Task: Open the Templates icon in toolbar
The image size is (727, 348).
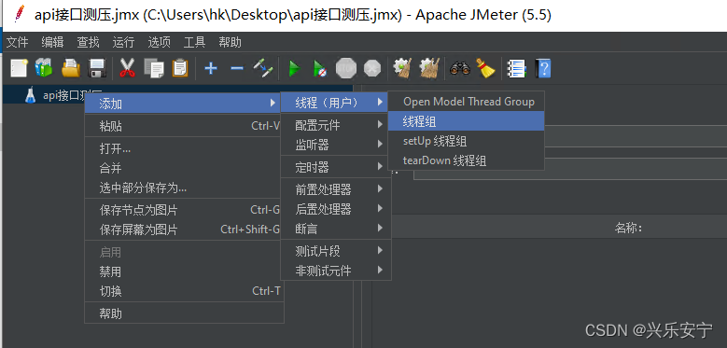Action: (x=44, y=69)
